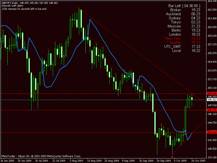Viewport: 217px width, 163px height.
Task: Click the '147.510' price axis label
Action: pyautogui.click(x=212, y=105)
